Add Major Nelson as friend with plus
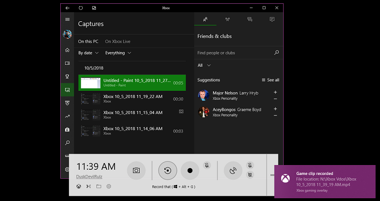The height and width of the screenshot is (201, 380). [275, 92]
